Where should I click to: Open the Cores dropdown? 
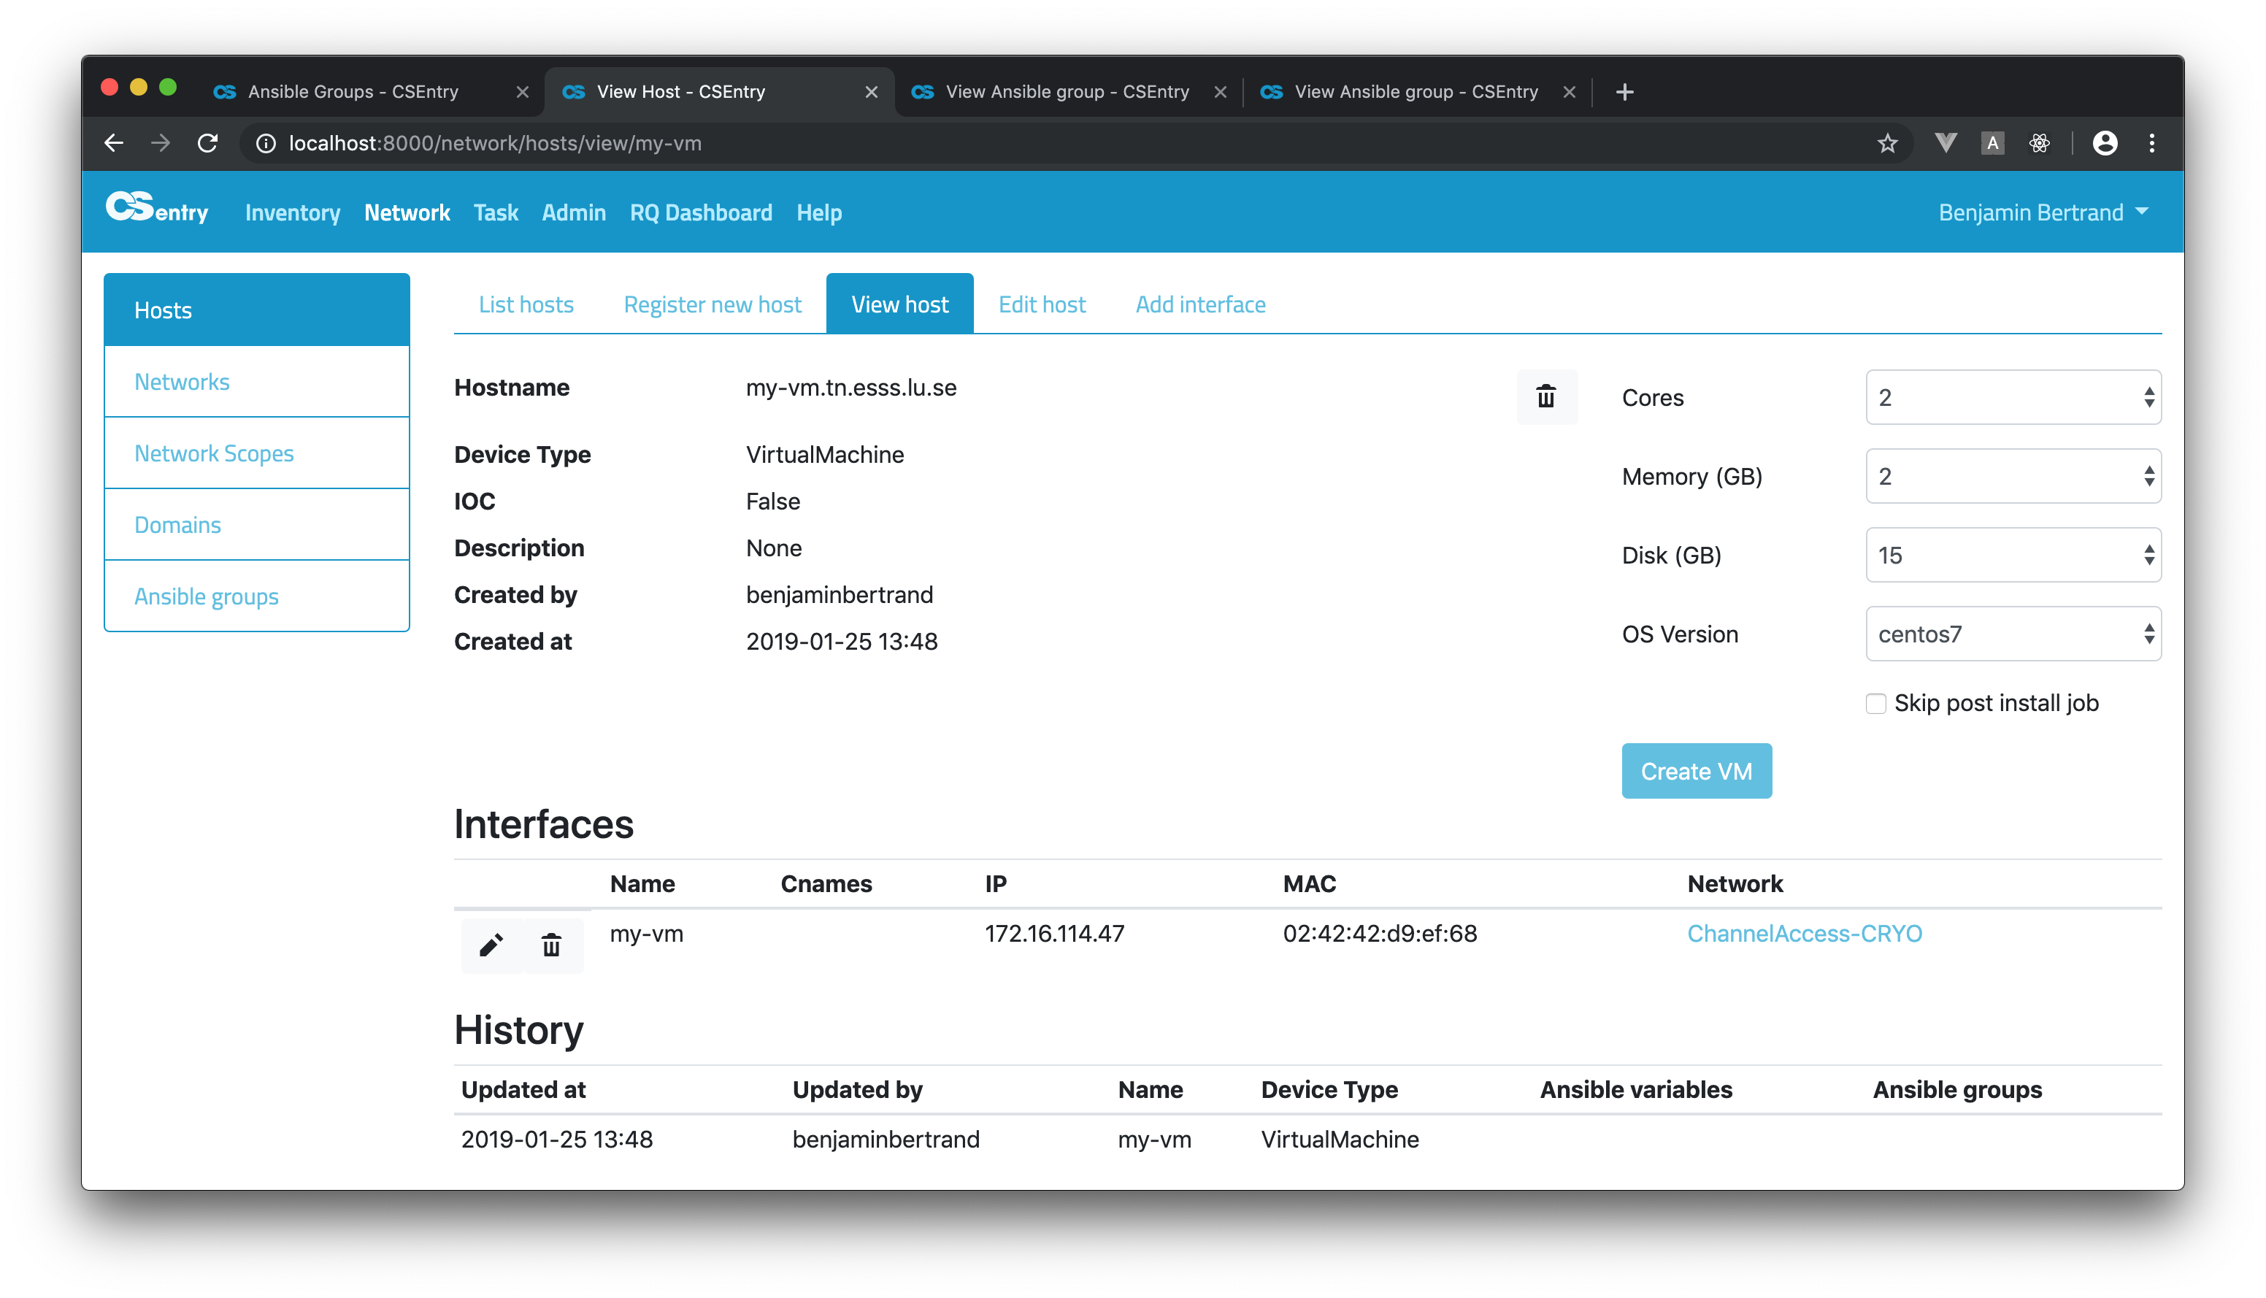click(2012, 398)
